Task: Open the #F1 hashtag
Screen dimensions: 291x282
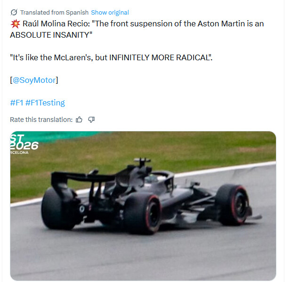Action: click(x=16, y=102)
